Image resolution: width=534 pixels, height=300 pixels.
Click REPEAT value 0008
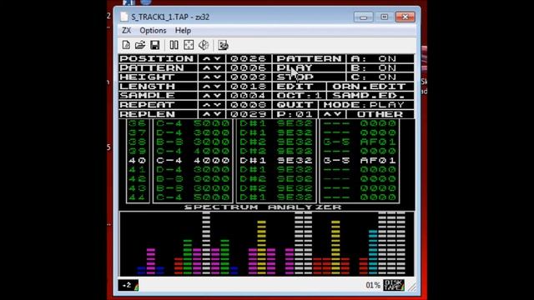click(x=249, y=105)
